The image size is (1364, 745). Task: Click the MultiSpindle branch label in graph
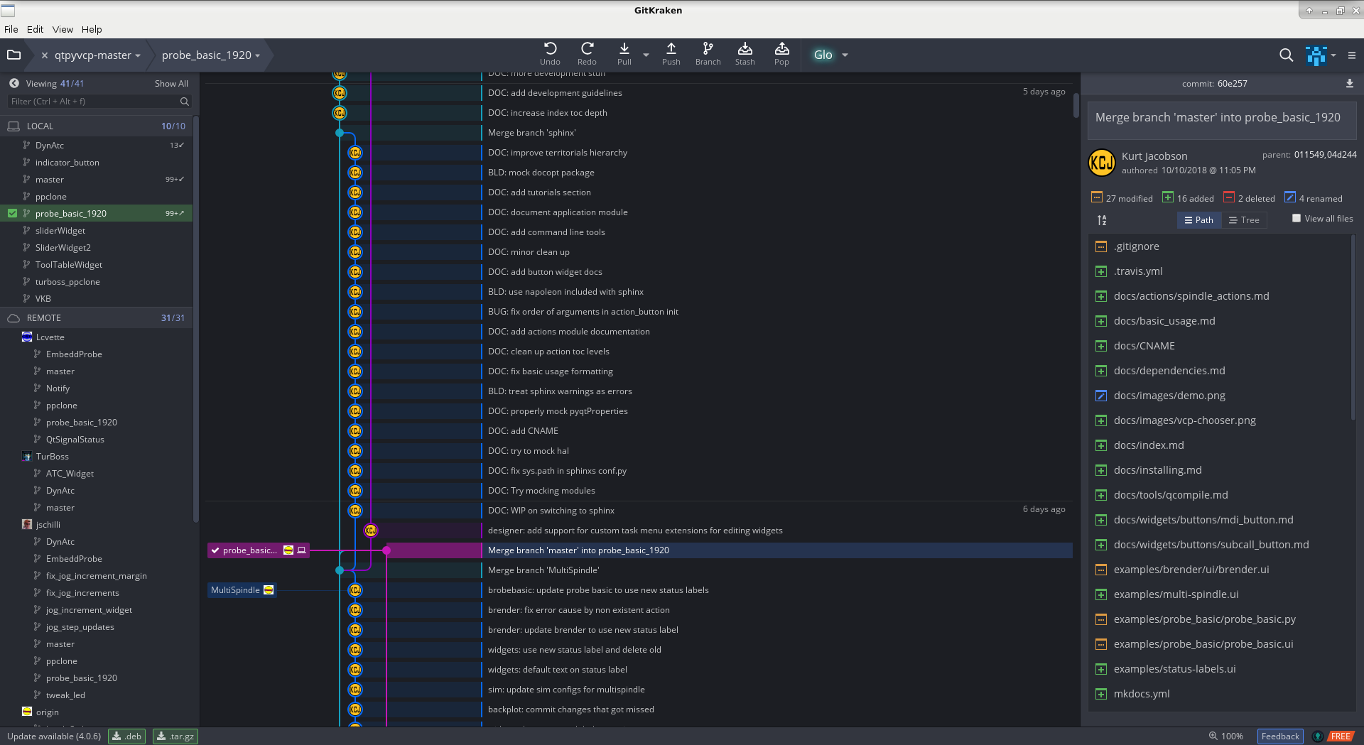[x=242, y=590]
